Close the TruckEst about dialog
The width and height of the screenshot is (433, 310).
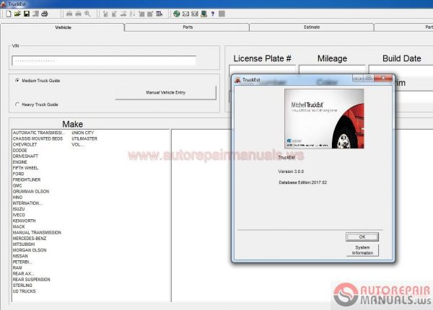[x=383, y=79]
